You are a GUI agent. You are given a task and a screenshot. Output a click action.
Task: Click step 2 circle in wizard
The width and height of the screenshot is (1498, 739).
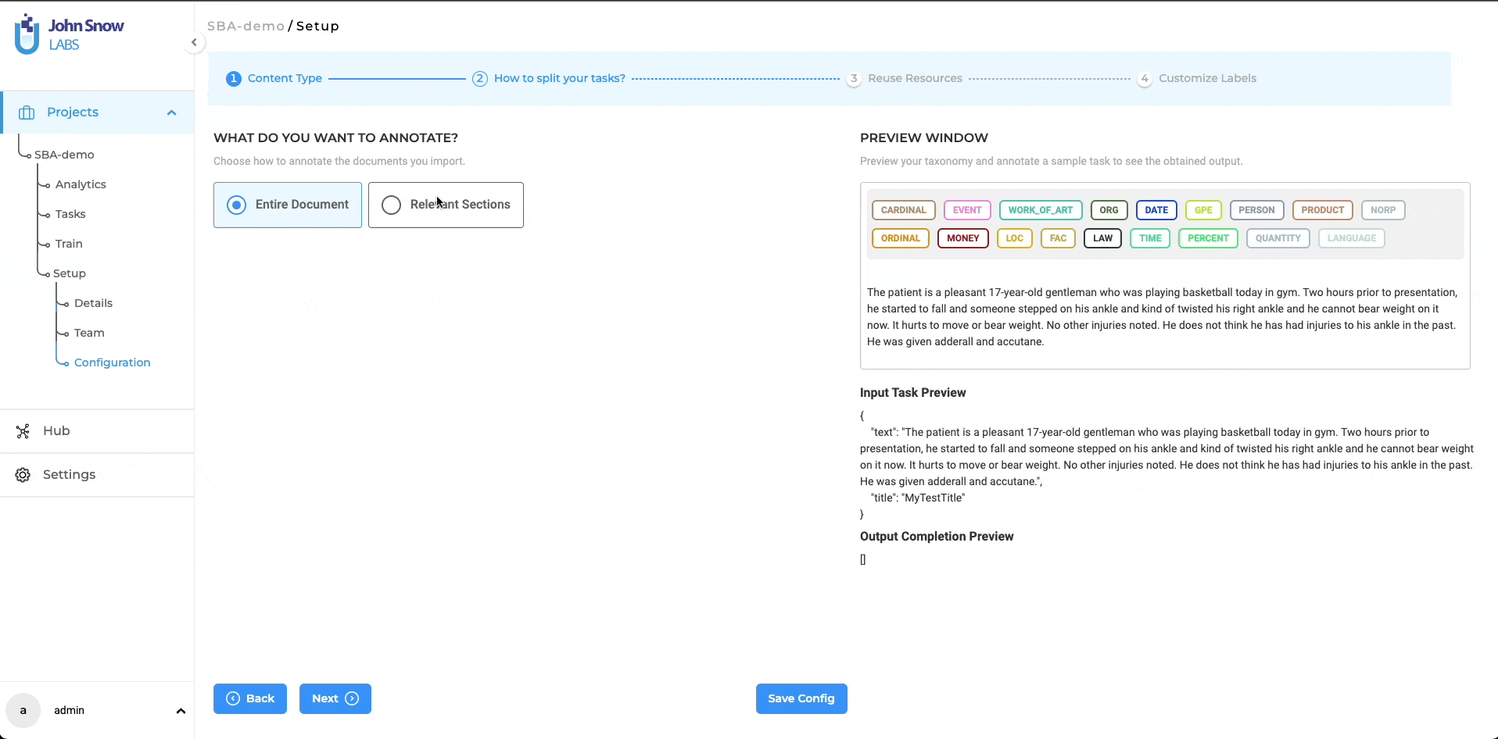480,79
